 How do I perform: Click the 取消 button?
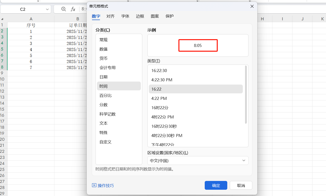click(x=241, y=185)
